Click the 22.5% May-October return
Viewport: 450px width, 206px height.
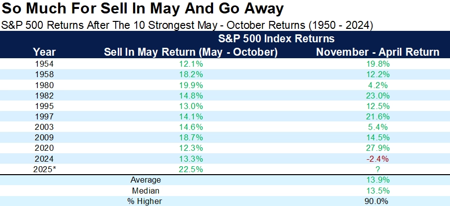[190, 169]
